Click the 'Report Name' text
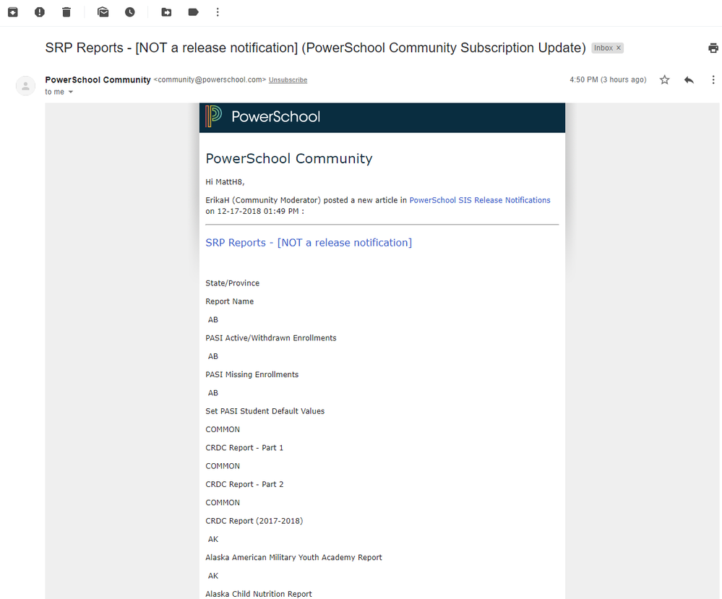The image size is (722, 599). pos(229,301)
